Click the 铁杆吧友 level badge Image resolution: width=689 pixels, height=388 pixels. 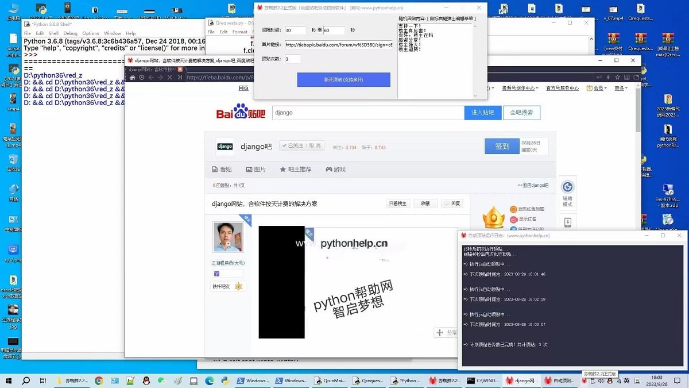(x=227, y=286)
